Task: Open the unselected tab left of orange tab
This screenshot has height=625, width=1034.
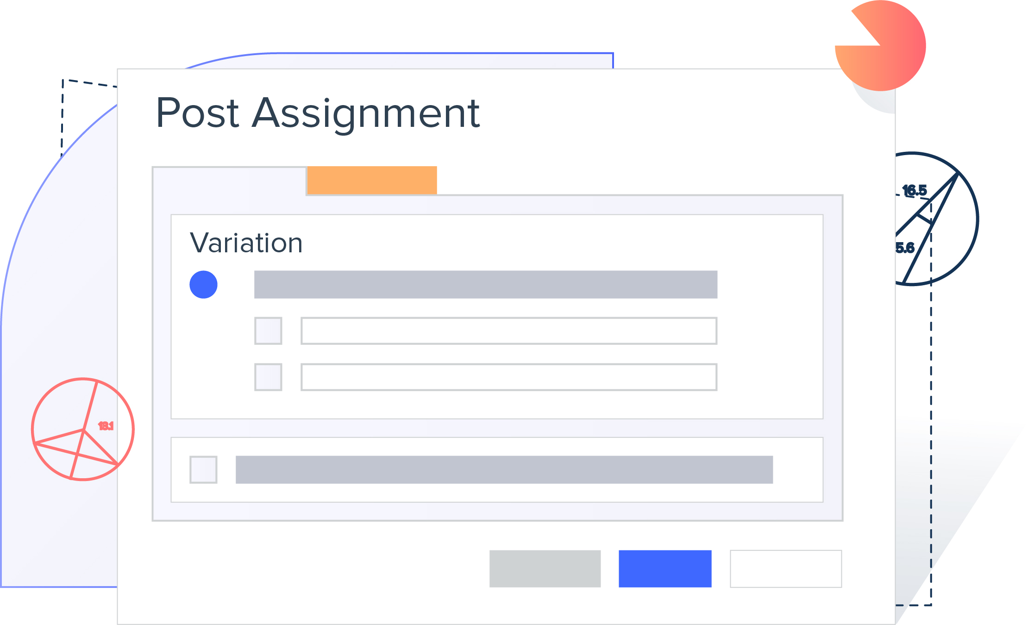Action: coord(229,181)
